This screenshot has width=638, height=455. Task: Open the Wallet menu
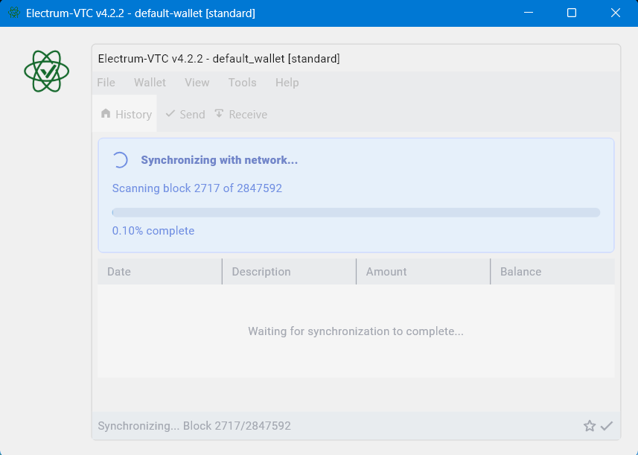click(x=150, y=83)
